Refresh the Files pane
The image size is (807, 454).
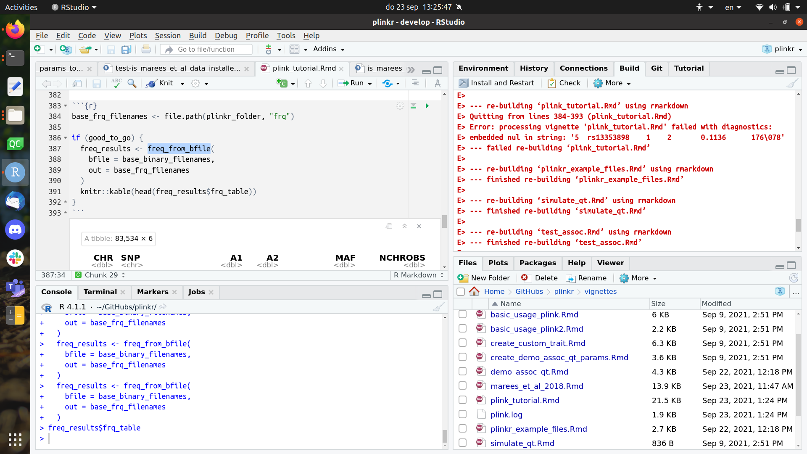click(x=794, y=278)
